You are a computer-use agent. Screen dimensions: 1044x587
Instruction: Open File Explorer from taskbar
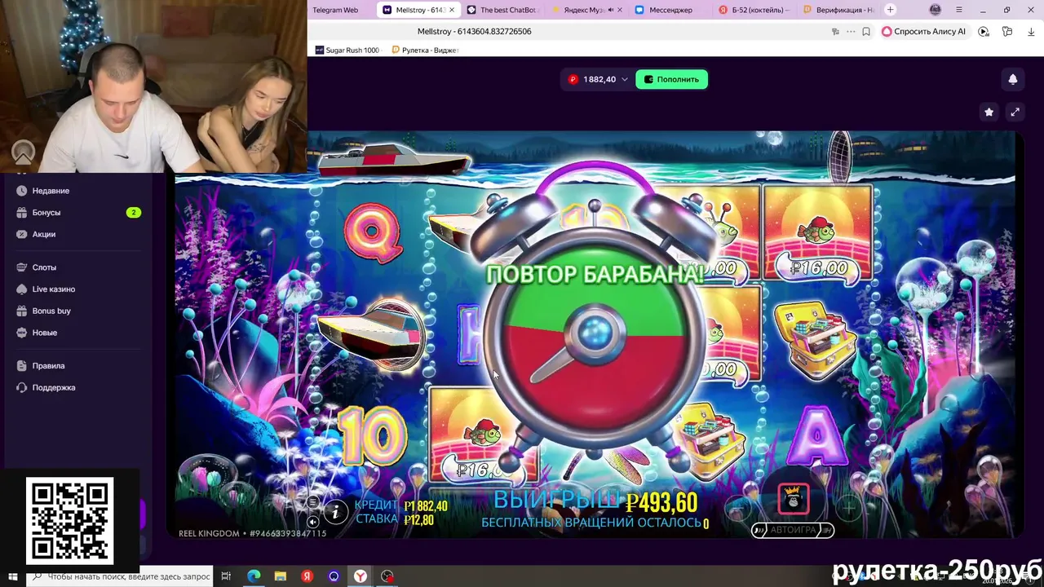(281, 576)
